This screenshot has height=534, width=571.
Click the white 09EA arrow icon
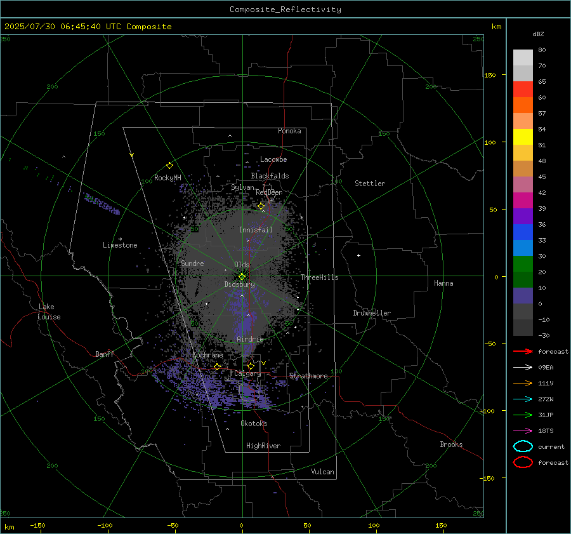(x=523, y=367)
